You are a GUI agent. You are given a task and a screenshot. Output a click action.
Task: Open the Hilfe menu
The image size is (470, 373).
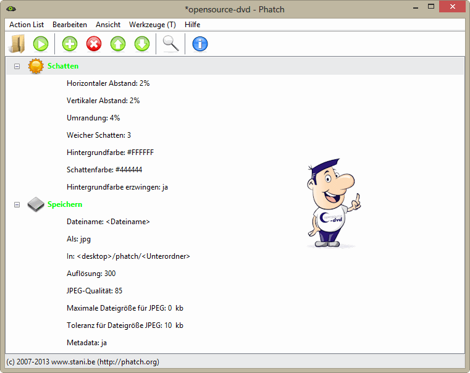[192, 25]
